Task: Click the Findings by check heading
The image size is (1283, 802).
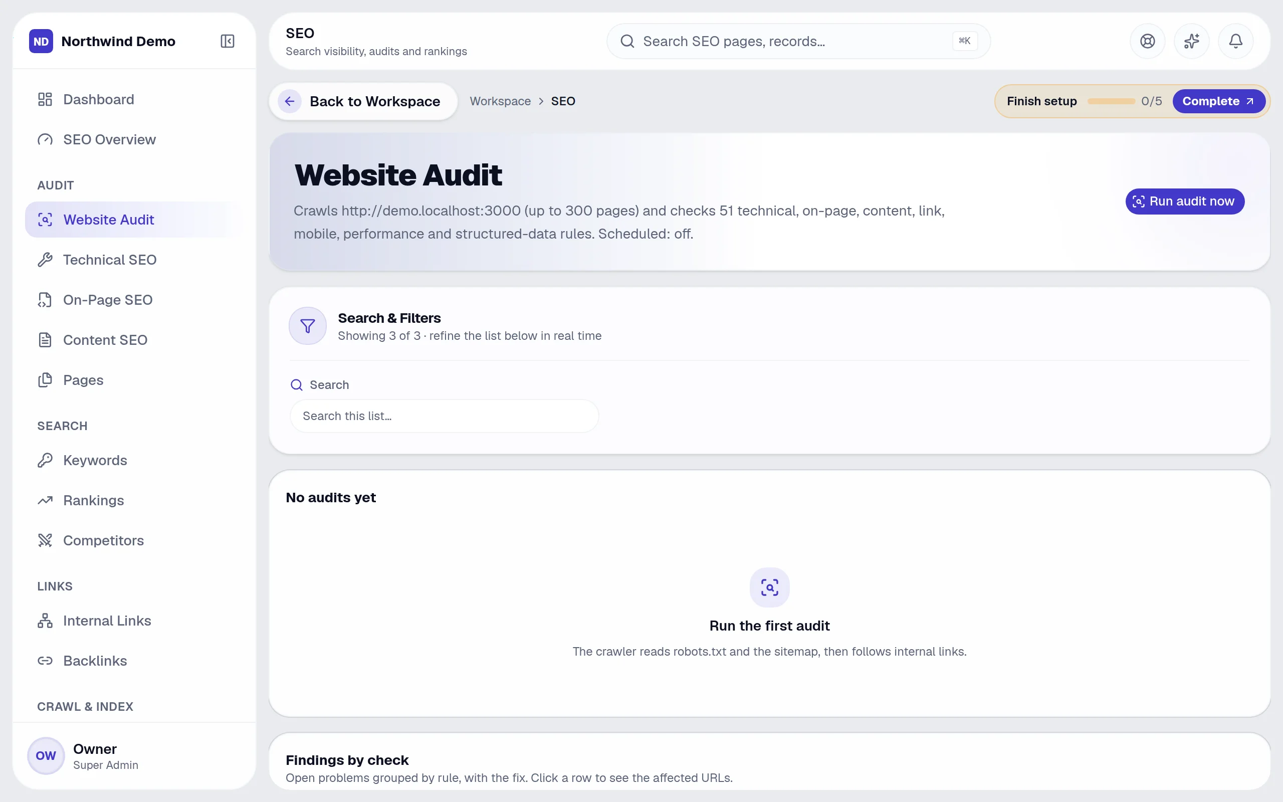Action: tap(347, 760)
